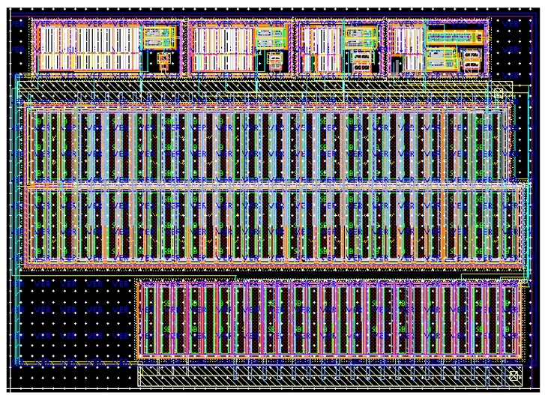
Task: Click the crossed-box marker in bottom-right corner
Action: [514, 376]
